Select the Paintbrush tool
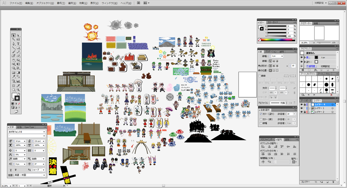347x188 pixels. pos(13,52)
